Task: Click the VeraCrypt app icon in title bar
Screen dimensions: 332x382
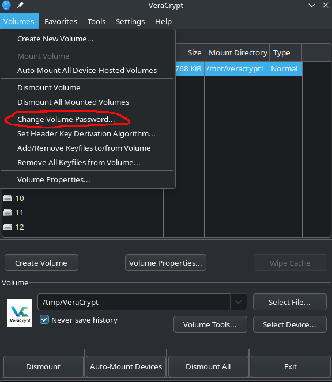Action: 6,5
